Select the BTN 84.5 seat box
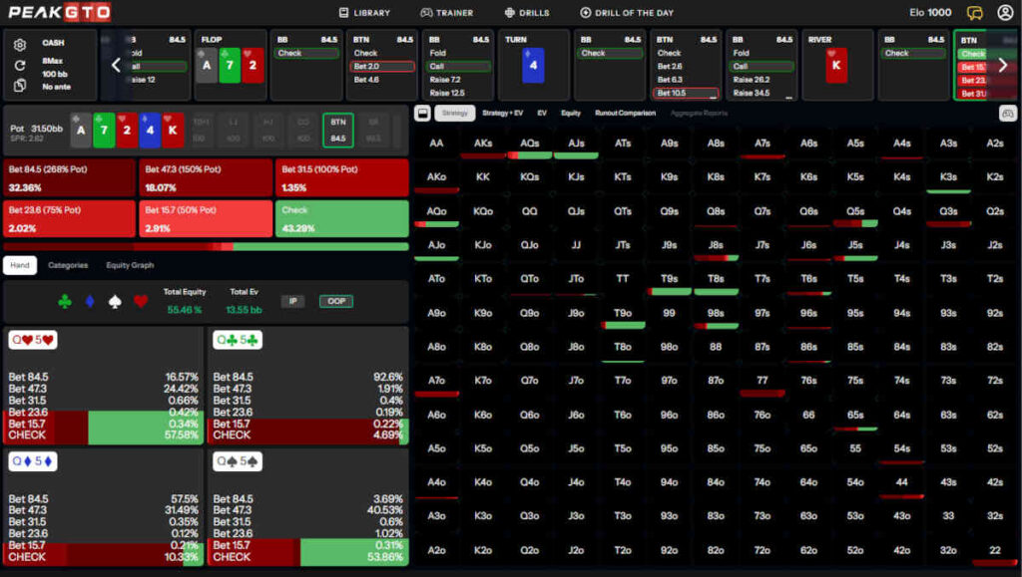 pyautogui.click(x=338, y=131)
